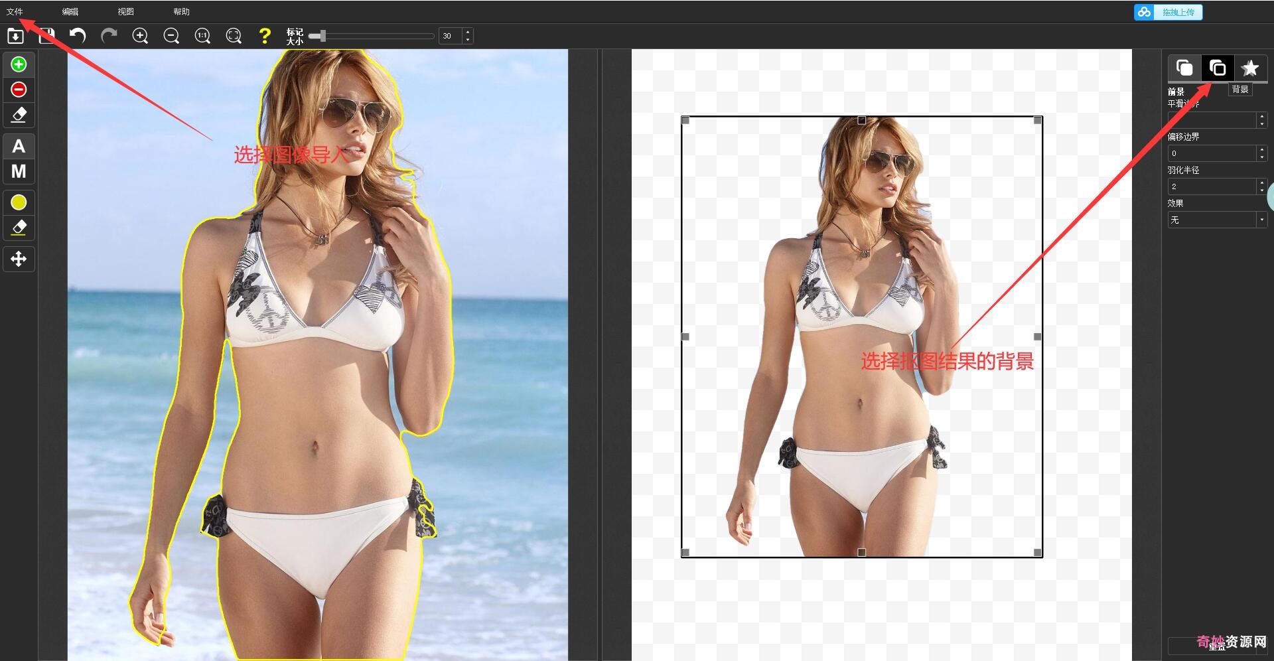Switch to the background settings tab icon
Screen dimensions: 1274x661
(x=1218, y=68)
